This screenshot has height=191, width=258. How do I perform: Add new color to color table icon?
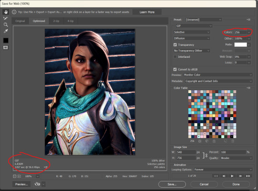pos(226,141)
